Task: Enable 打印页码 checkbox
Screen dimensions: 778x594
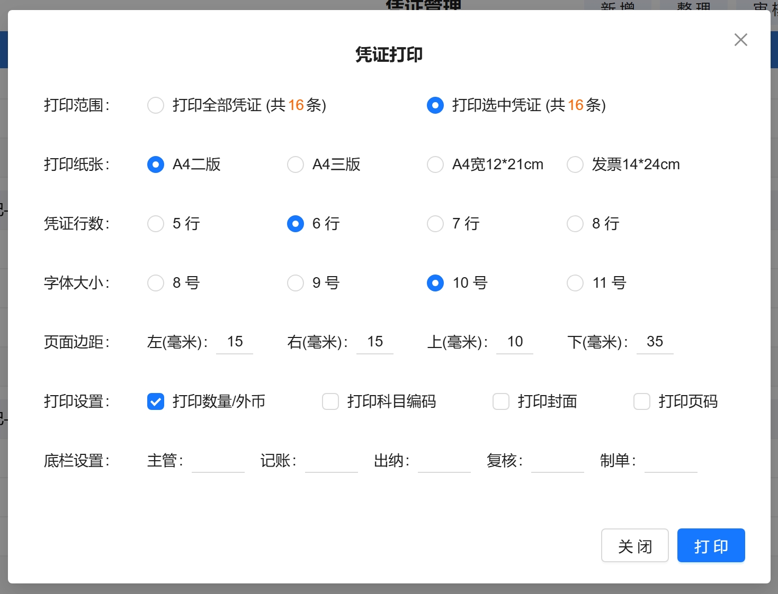Action: click(642, 401)
